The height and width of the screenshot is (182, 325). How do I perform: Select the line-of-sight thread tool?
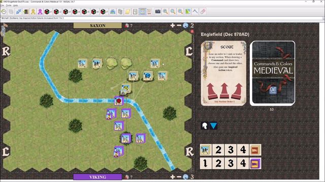(195, 12)
